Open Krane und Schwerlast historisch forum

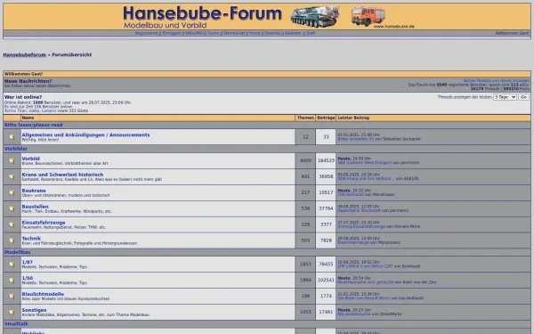click(62, 175)
